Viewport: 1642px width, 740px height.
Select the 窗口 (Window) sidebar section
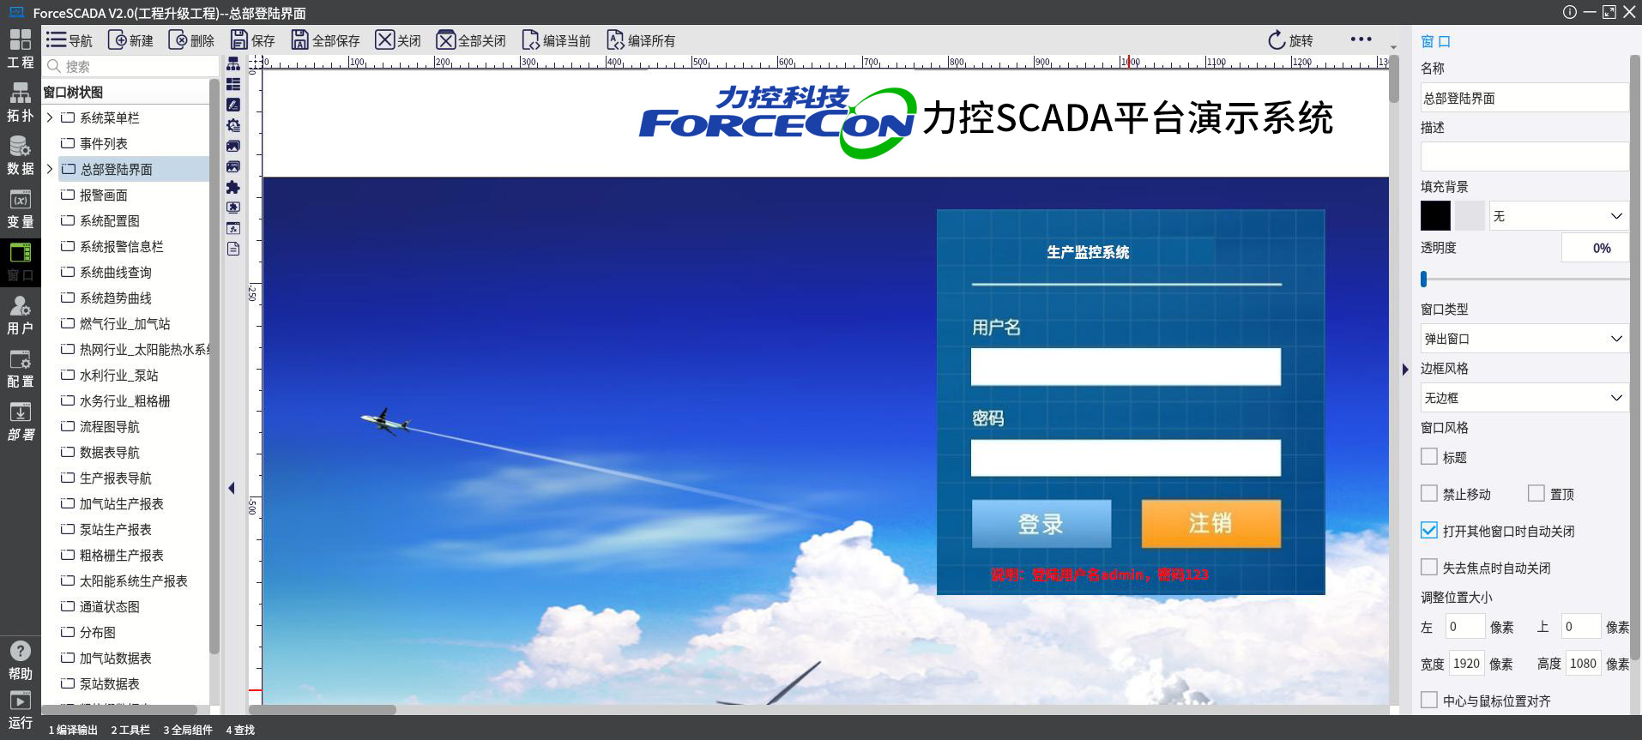click(x=21, y=262)
